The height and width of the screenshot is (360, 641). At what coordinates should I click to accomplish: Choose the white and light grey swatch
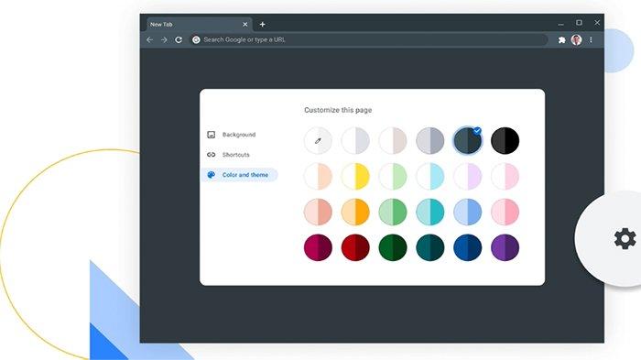coord(355,141)
